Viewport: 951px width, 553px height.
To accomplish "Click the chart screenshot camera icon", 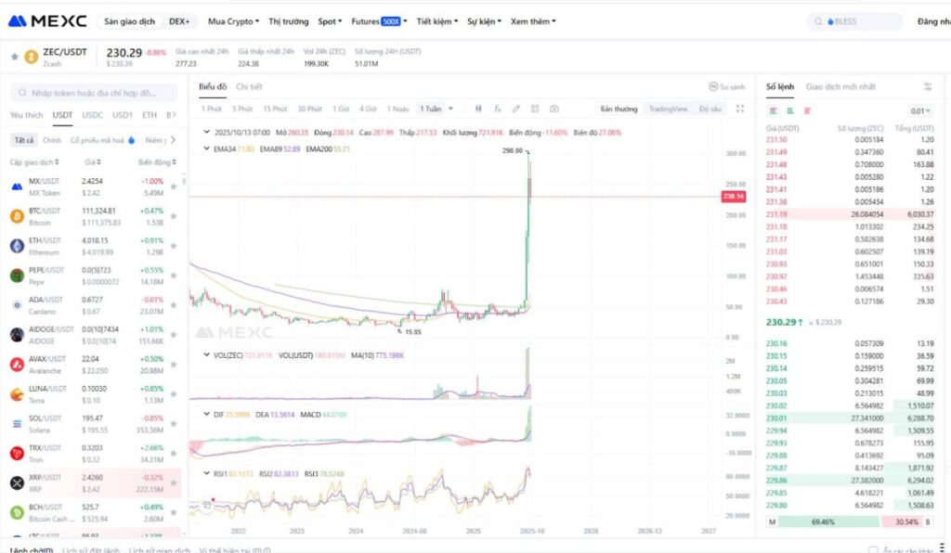I will point(554,109).
